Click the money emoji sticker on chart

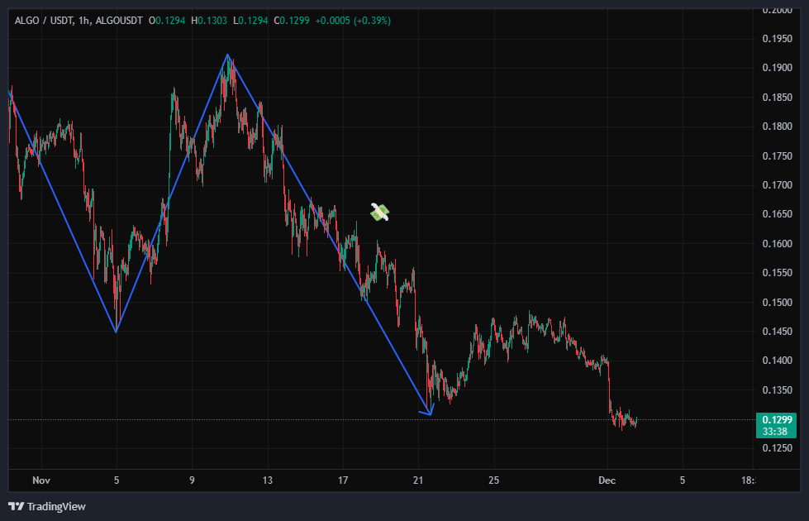click(379, 213)
